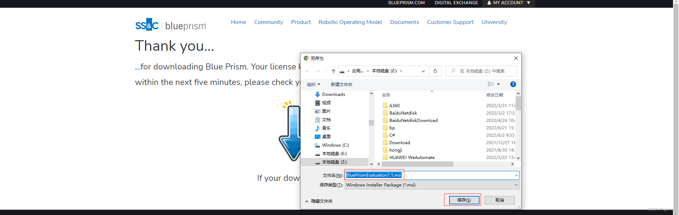
Task: Click the browser page scrollbar thumb
Action: click(x=676, y=107)
